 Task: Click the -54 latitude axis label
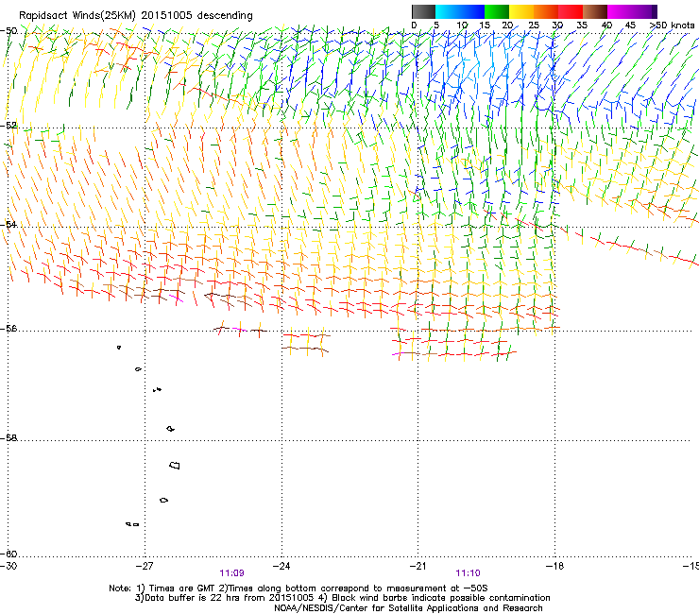[x=9, y=224]
